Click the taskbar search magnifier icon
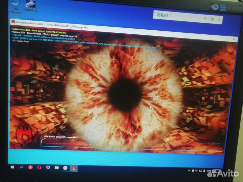 21,167
